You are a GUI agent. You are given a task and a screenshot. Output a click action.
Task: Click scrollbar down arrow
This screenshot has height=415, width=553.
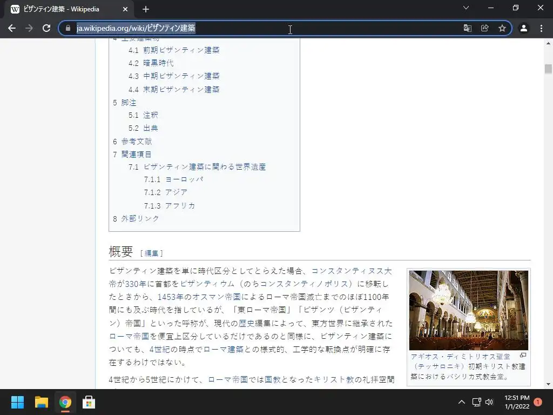coord(548,385)
